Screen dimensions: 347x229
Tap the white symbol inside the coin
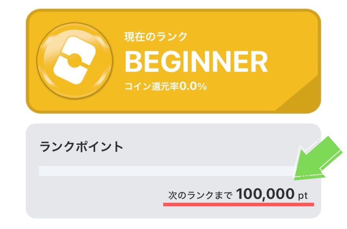(75, 60)
